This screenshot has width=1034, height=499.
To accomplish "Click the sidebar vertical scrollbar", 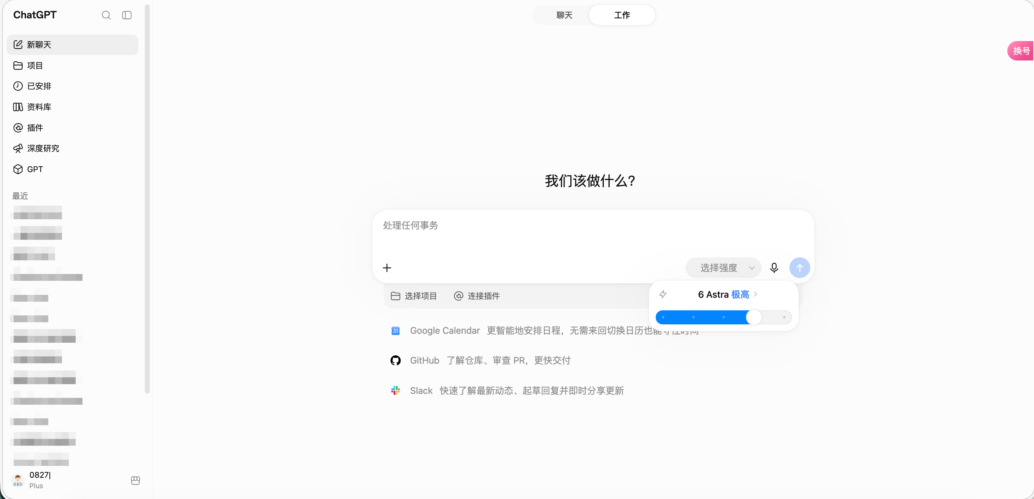I will pos(147,199).
